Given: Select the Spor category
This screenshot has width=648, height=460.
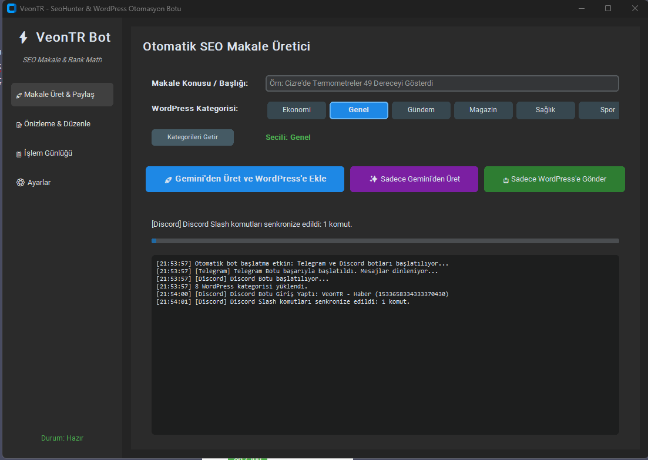Looking at the screenshot, I should pos(599,110).
